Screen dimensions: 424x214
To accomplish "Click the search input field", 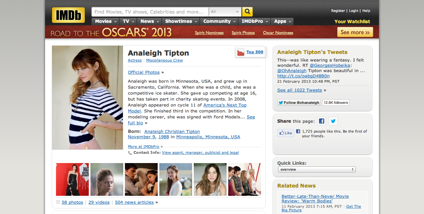I will pyautogui.click(x=150, y=12).
